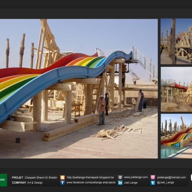This screenshot has height=192, width=192.
Task: Click the green logo badge in footer
Action: pos(3,180)
